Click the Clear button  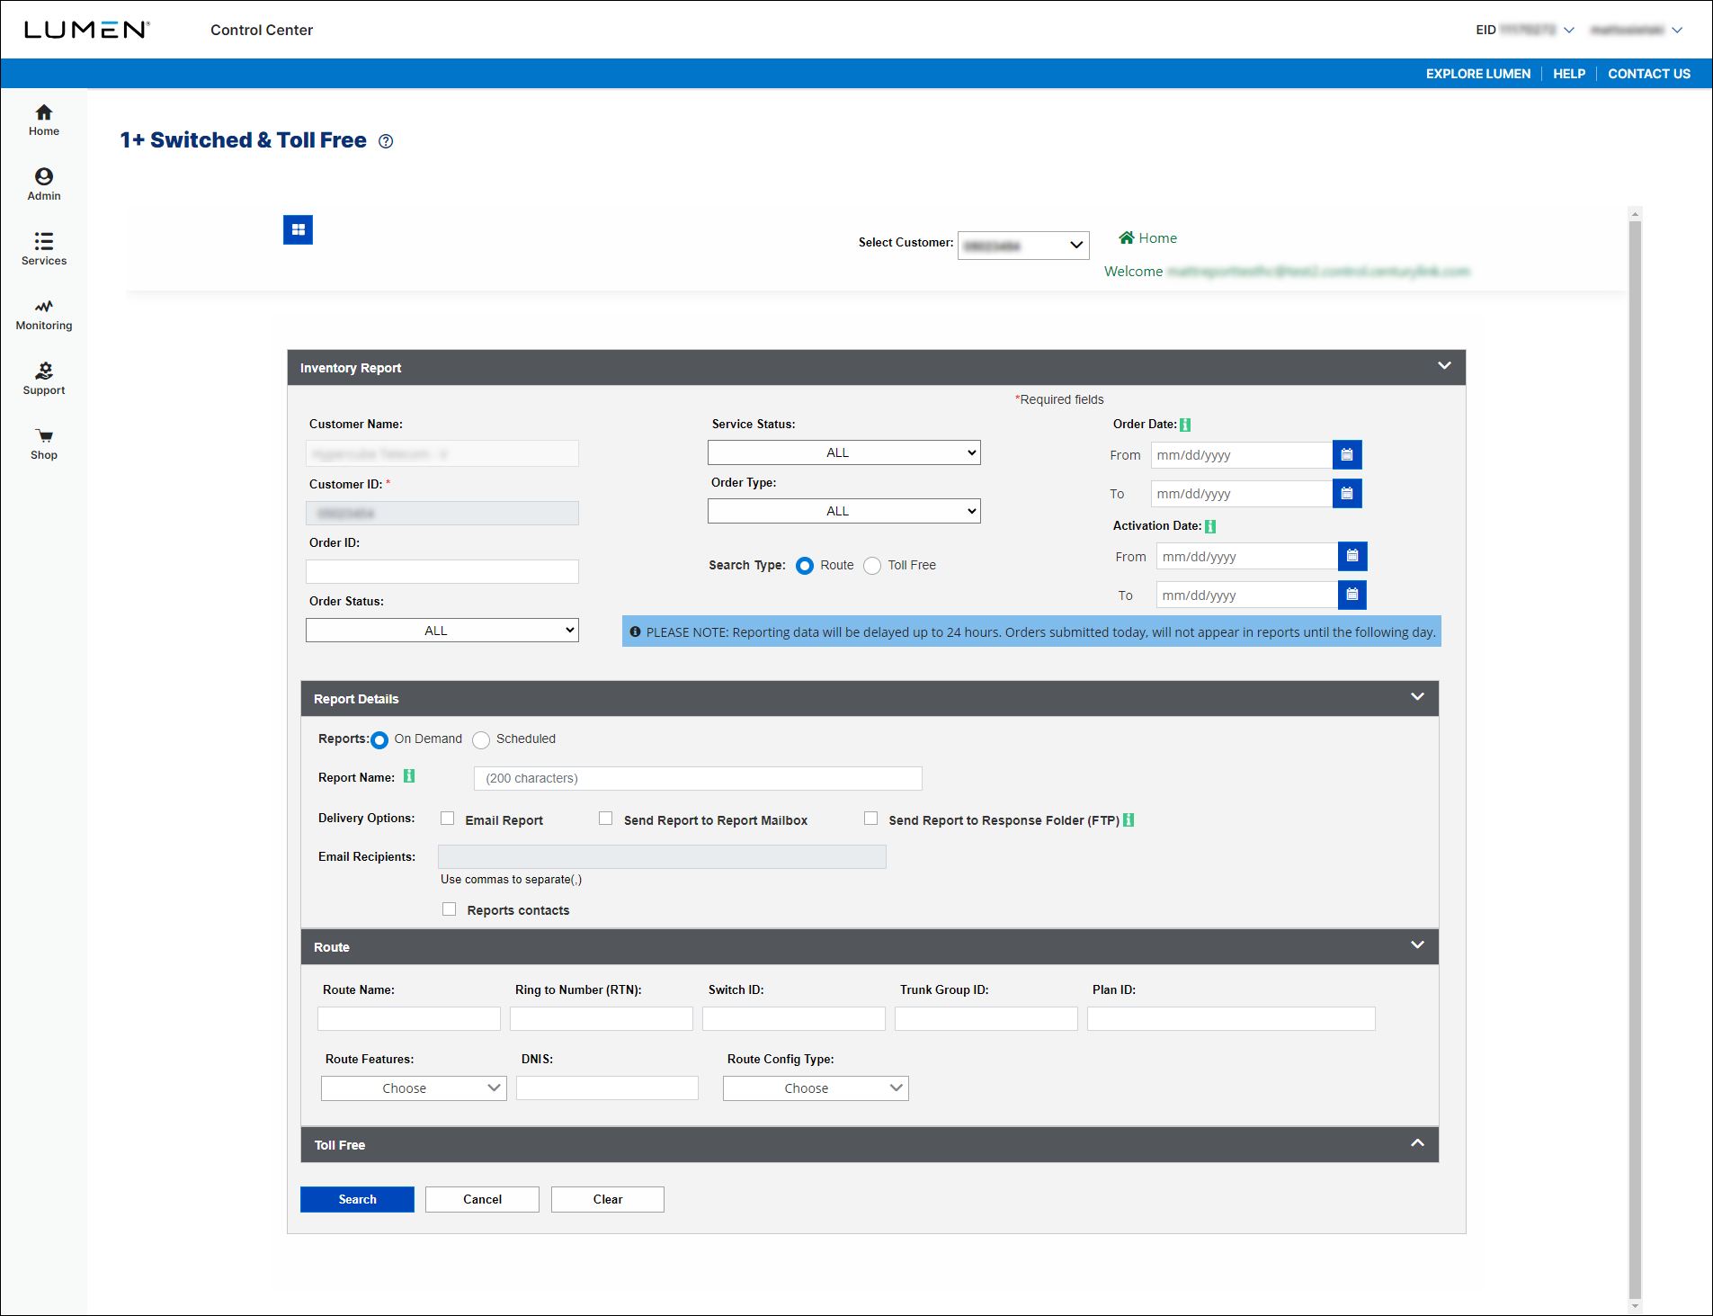click(x=608, y=1199)
